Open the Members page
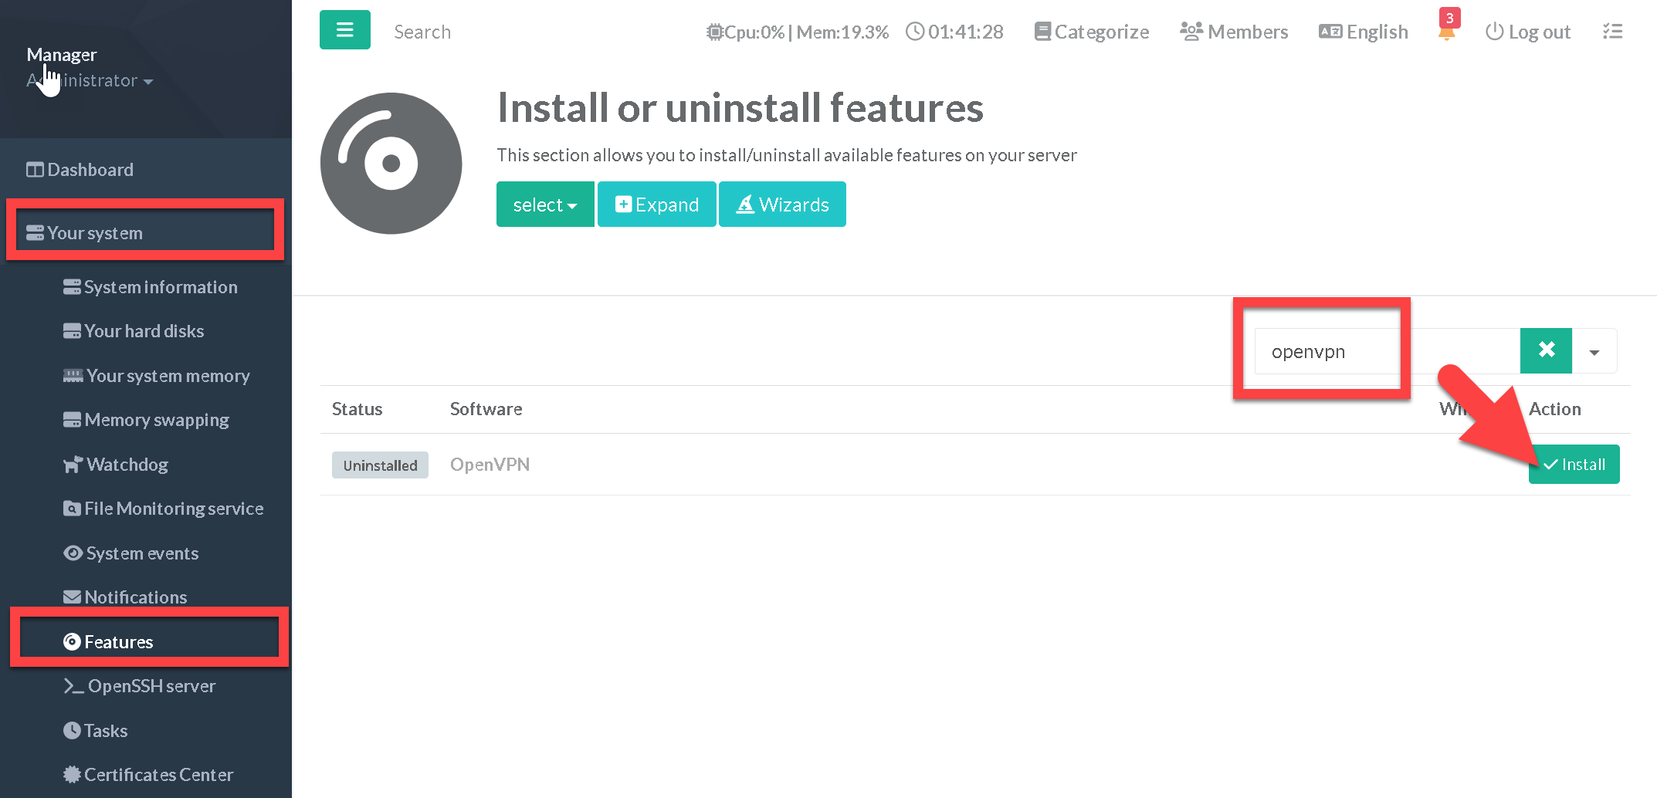Image resolution: width=1657 pixels, height=798 pixels. point(1234,32)
